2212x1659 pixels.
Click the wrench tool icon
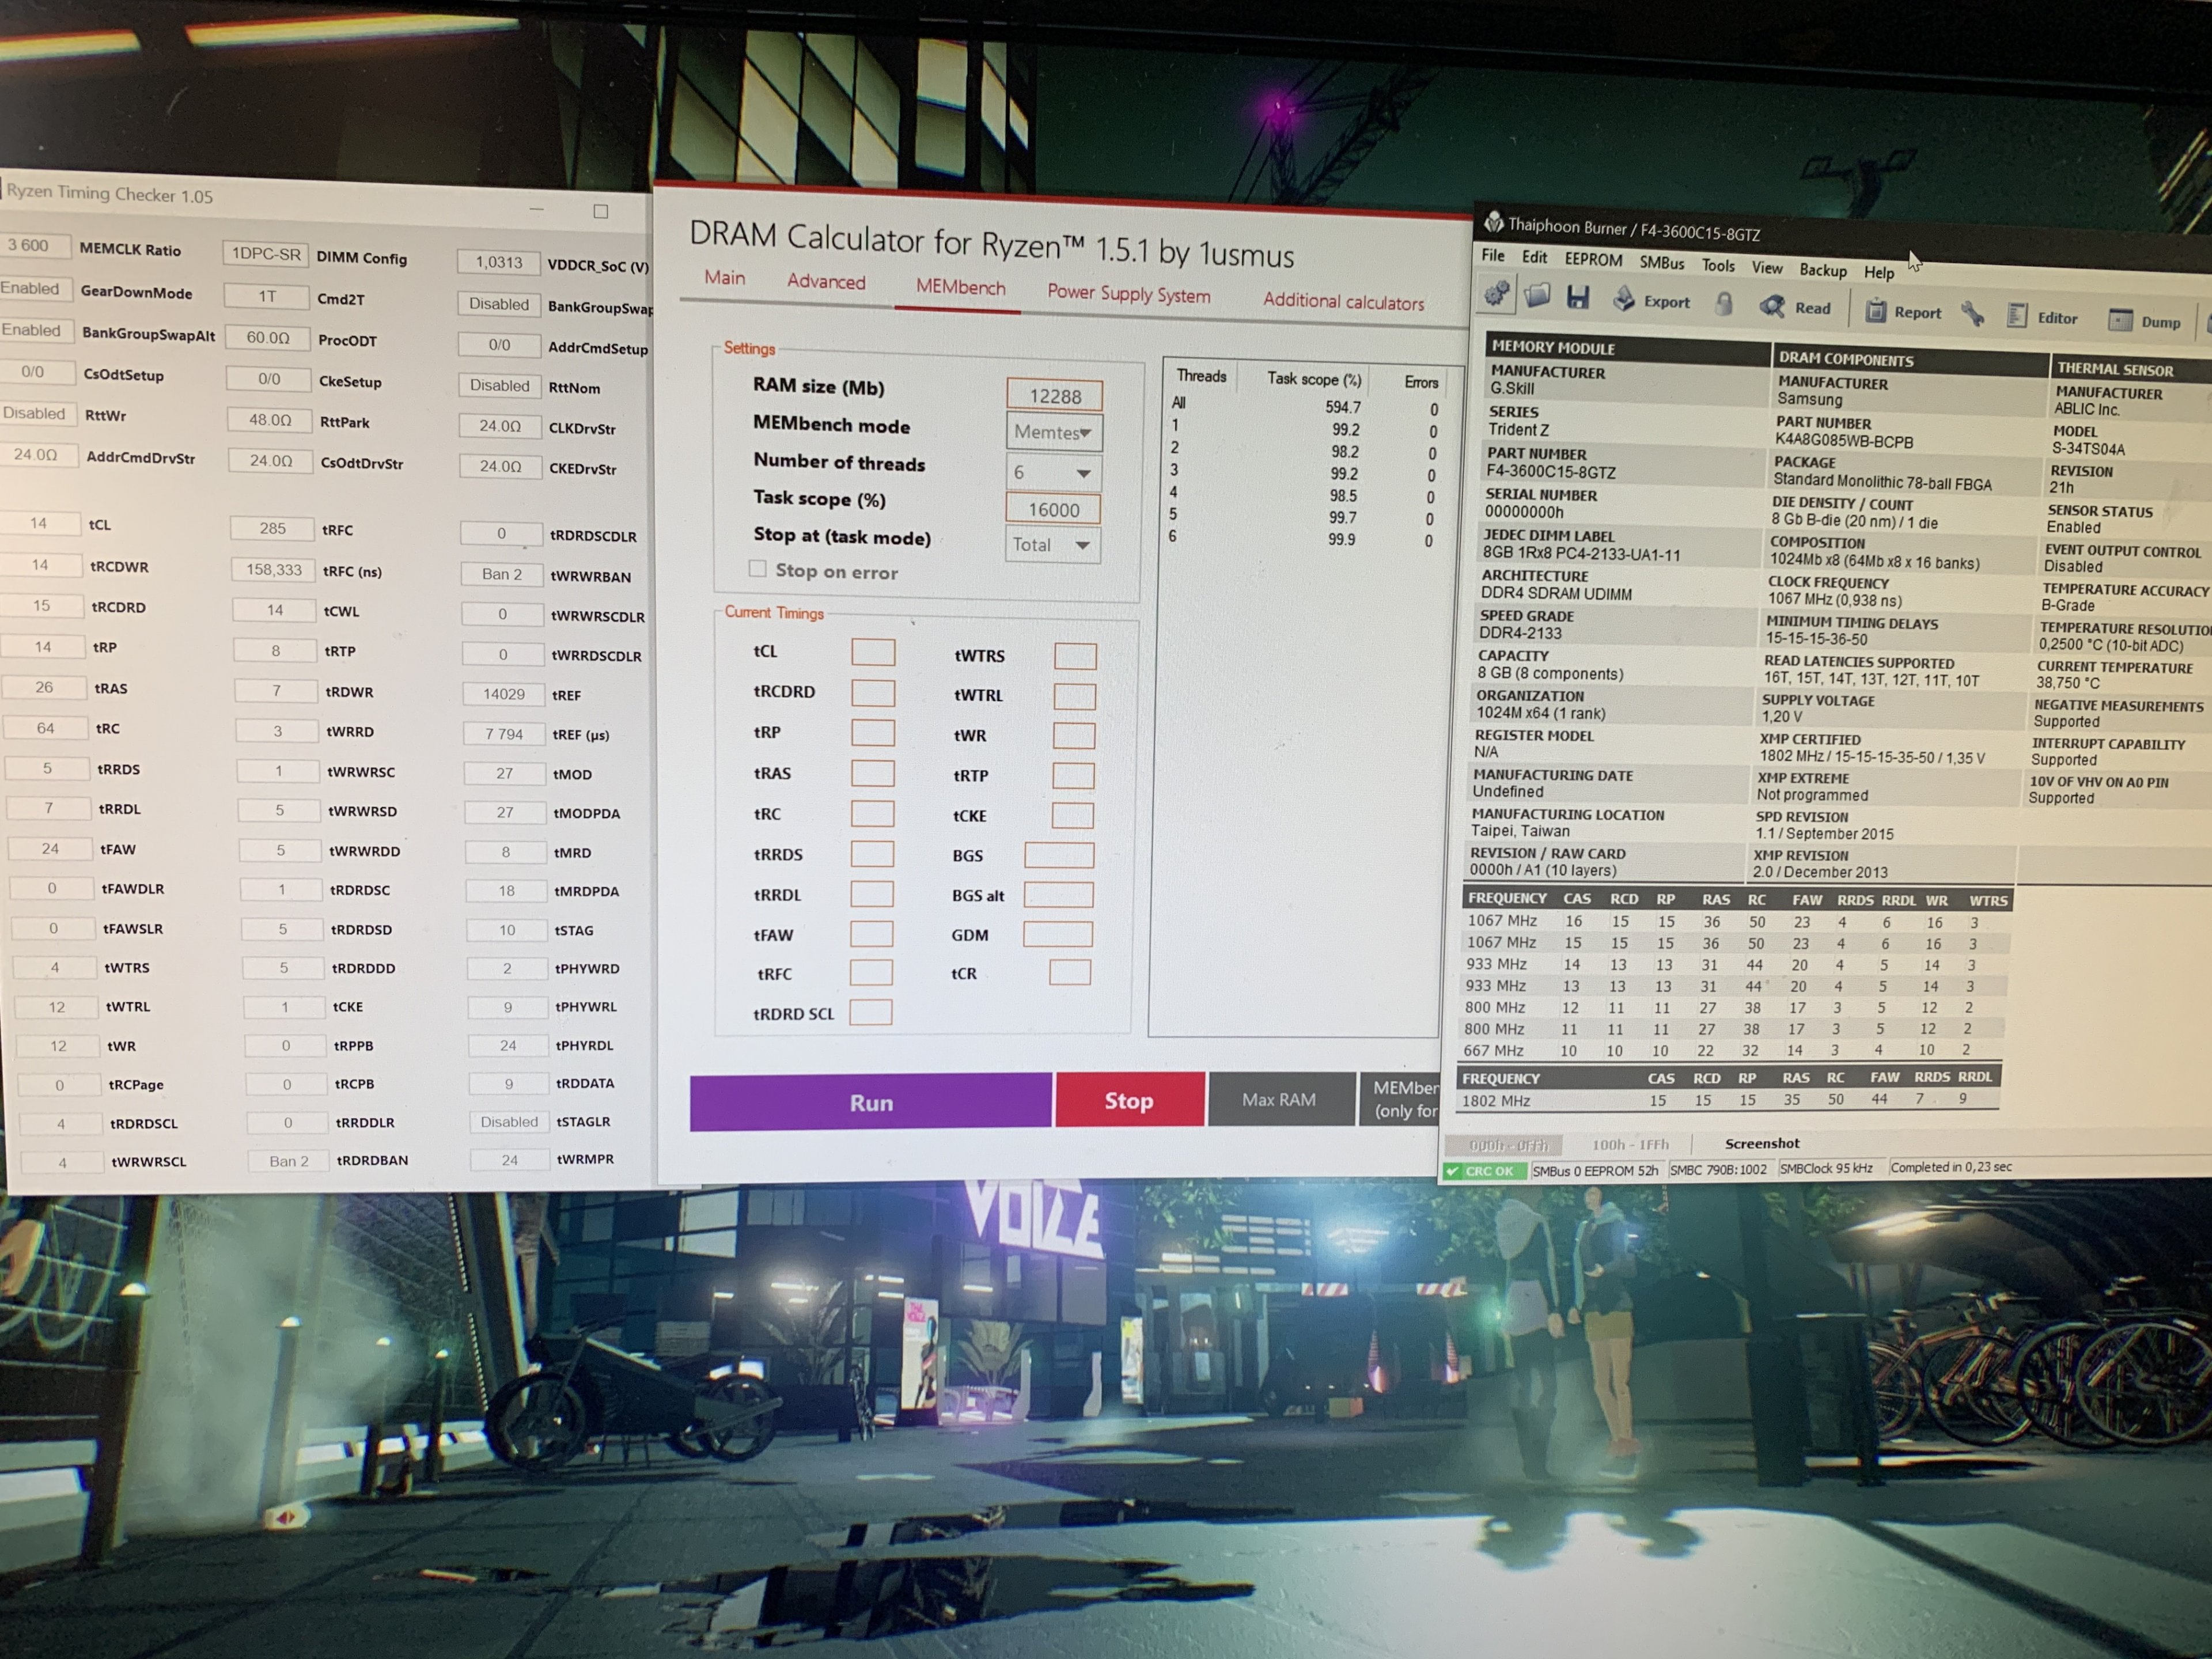coord(1972,315)
